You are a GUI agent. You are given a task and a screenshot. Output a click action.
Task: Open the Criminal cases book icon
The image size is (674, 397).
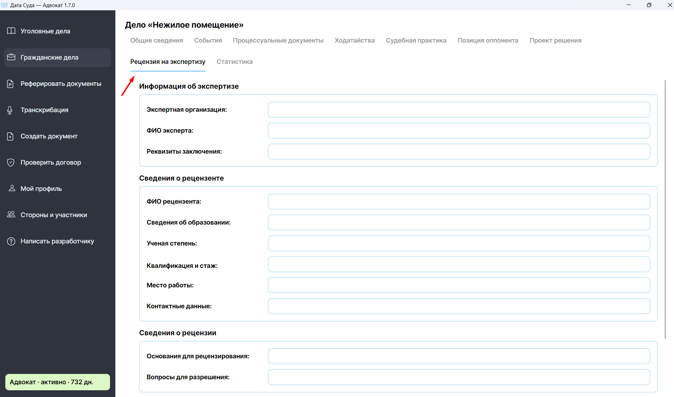coord(11,31)
